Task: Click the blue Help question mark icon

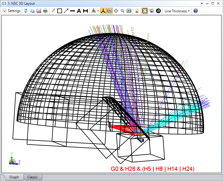Action: (196, 11)
